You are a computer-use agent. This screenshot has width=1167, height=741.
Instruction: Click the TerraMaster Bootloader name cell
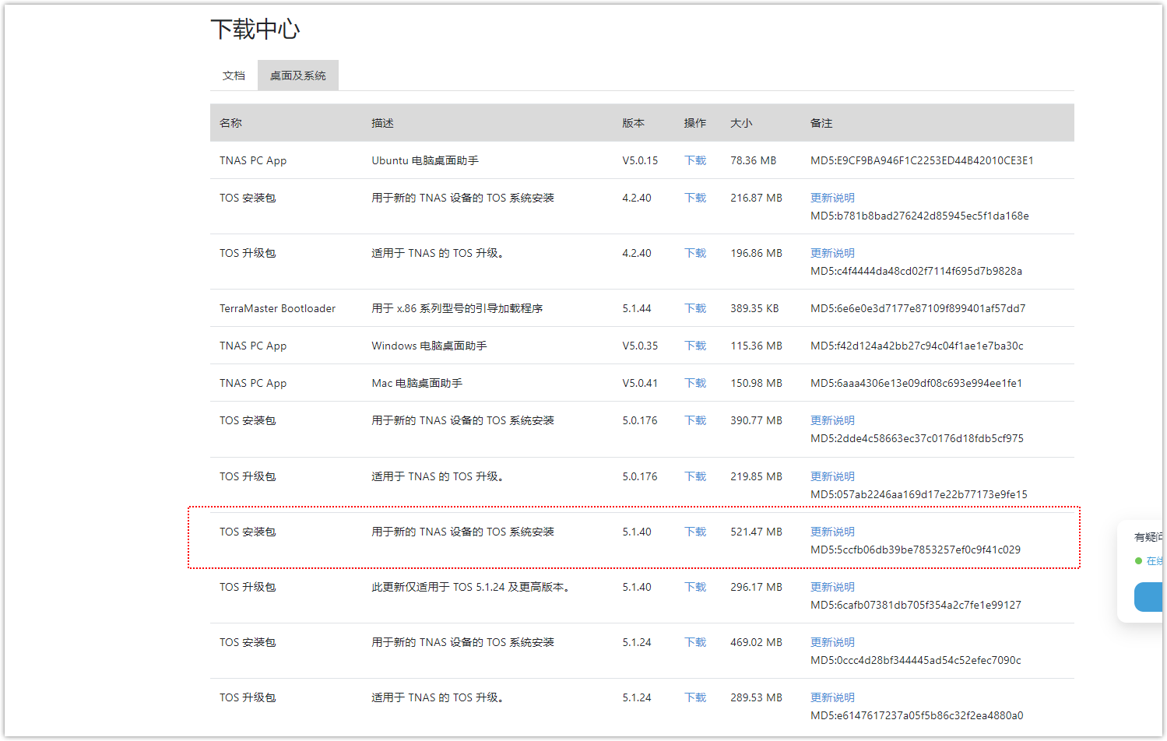click(x=277, y=308)
